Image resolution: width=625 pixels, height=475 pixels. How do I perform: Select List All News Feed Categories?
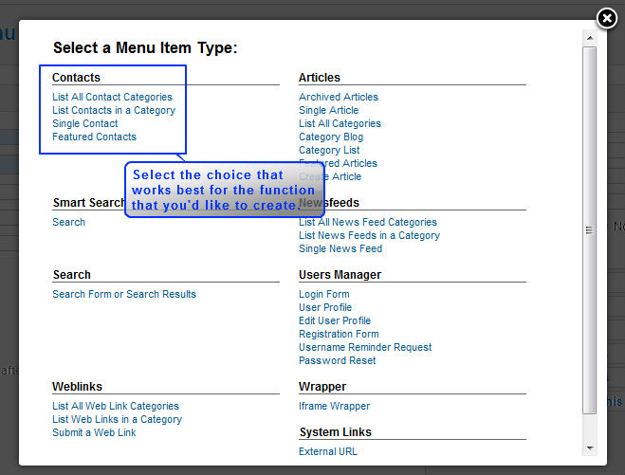[x=367, y=222]
